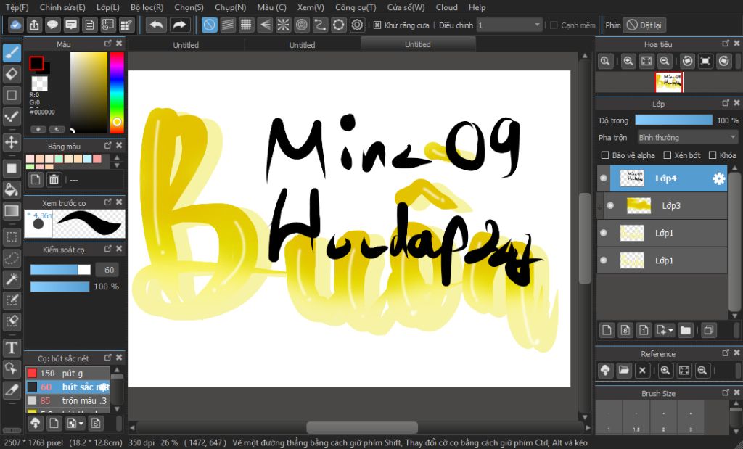Click the Redo arrow in the toolbar
Image resolution: width=743 pixels, height=449 pixels.
click(180, 25)
